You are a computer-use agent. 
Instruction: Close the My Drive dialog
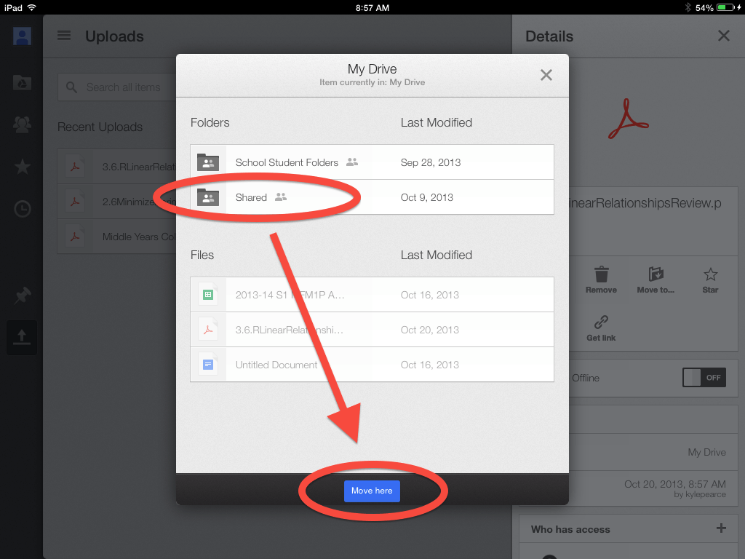546,75
